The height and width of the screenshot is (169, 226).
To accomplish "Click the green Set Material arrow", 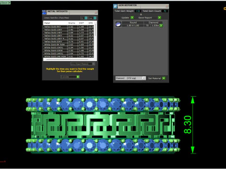I will [164, 78].
